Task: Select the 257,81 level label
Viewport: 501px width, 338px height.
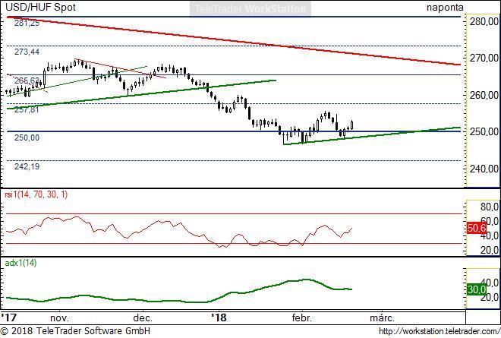Action: point(27,109)
